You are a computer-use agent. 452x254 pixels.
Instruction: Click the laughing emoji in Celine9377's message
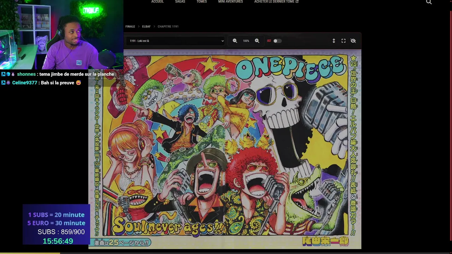(78, 83)
